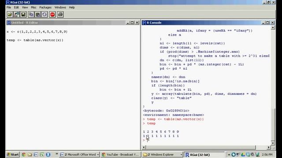Image resolution: width=282 pixels, height=158 pixels.
Task: Click the Windows Start button
Action: [12, 154]
